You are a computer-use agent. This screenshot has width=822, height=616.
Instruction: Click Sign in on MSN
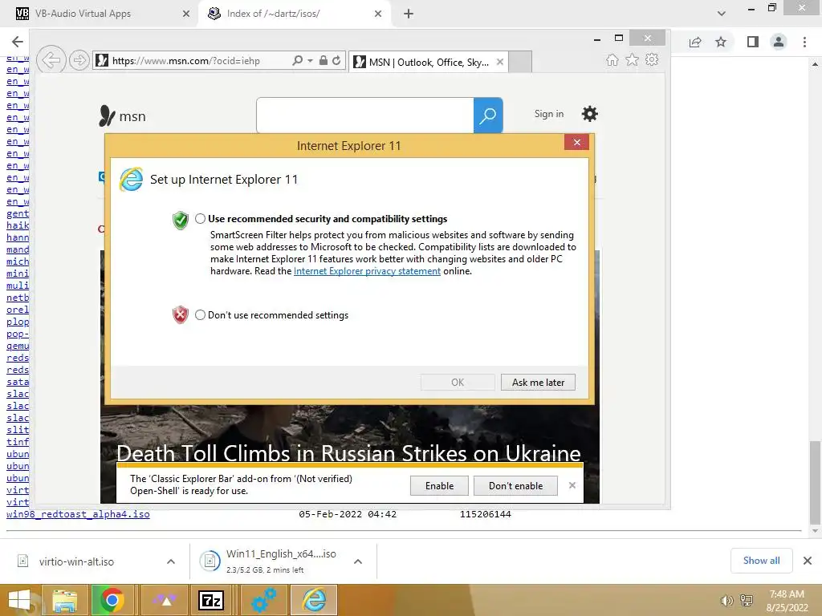549,114
